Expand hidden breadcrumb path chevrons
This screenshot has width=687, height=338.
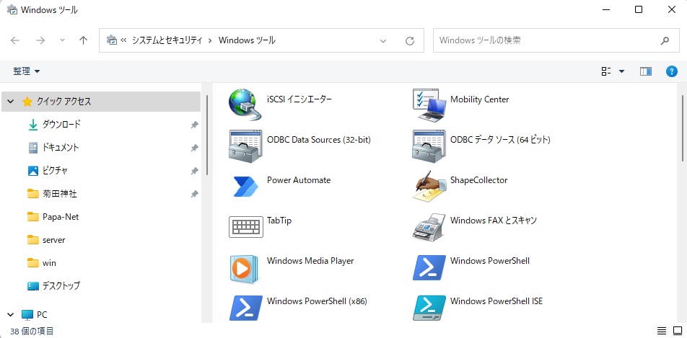click(123, 40)
